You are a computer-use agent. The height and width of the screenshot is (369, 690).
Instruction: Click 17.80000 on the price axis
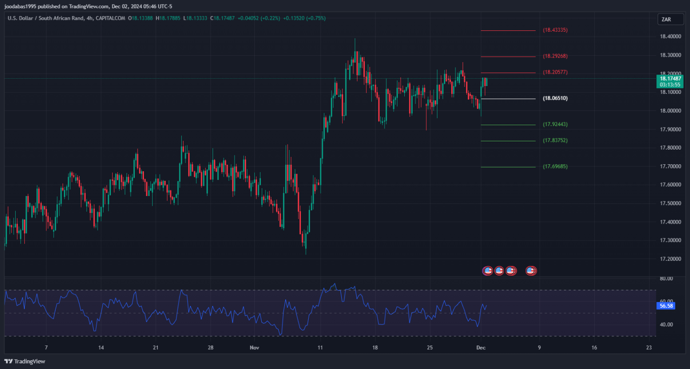pos(670,148)
